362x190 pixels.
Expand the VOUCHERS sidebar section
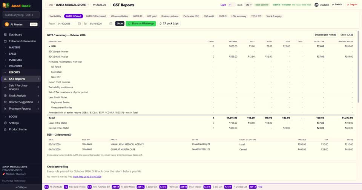[21, 66]
